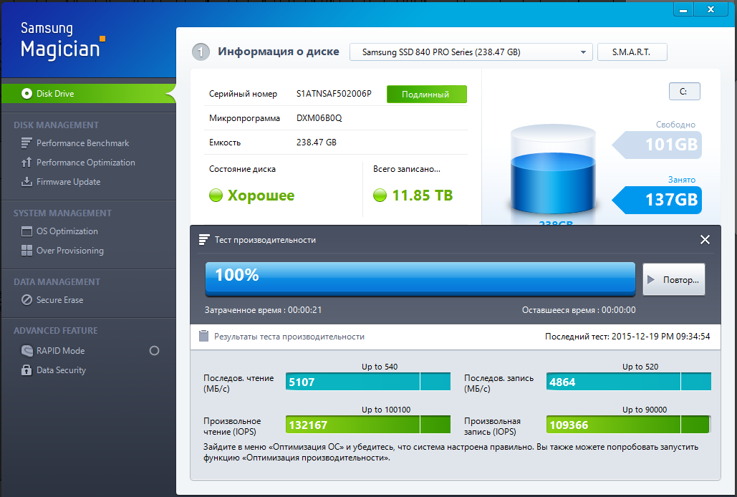Click the Secure Erase prohibited icon
The image size is (737, 497).
click(x=27, y=299)
